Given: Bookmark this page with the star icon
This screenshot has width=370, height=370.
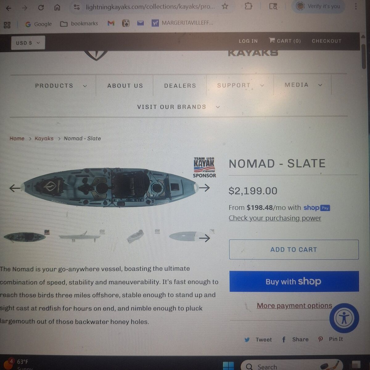Looking at the screenshot, I should (225, 6).
